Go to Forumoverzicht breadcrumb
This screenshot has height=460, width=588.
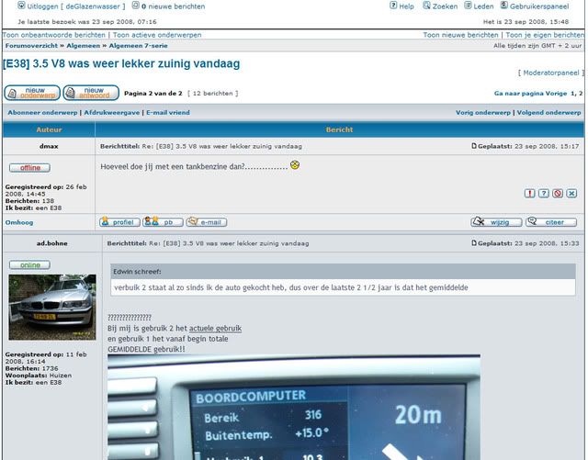[31, 46]
